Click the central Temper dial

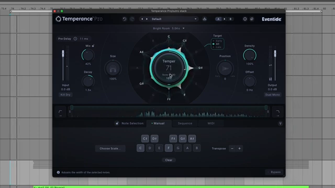point(169,68)
